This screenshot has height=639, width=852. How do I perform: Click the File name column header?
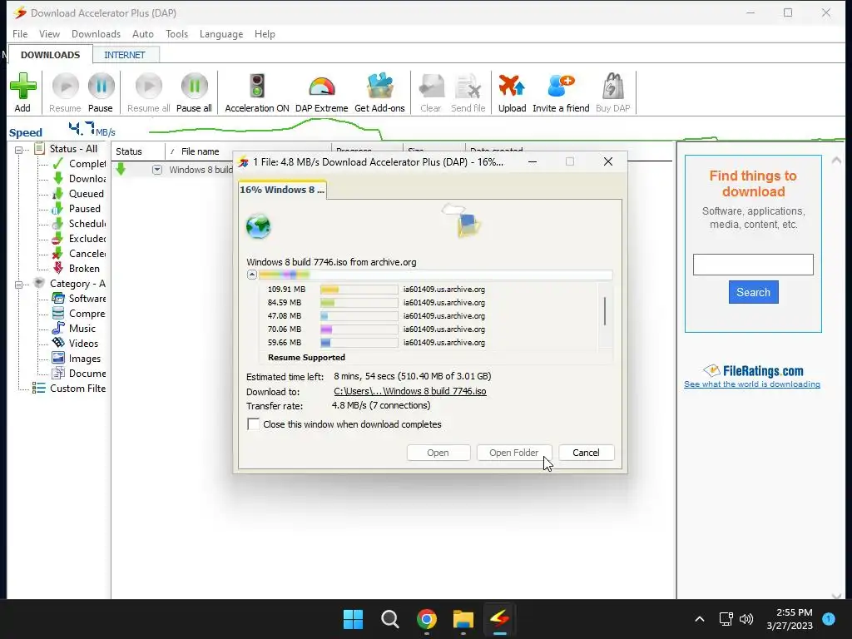[x=200, y=151]
